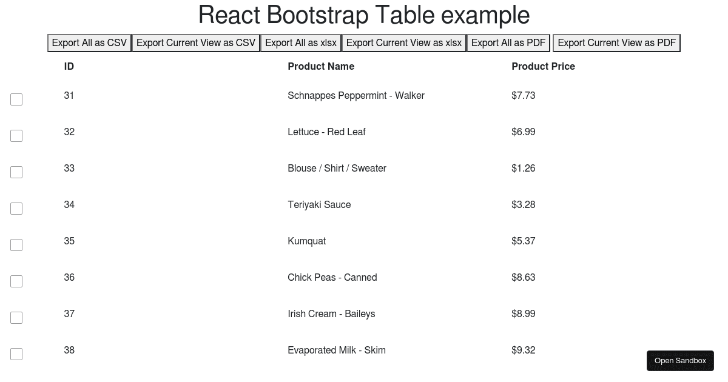728x382 pixels.
Task: Click Export All as CSV button
Action: (89, 43)
